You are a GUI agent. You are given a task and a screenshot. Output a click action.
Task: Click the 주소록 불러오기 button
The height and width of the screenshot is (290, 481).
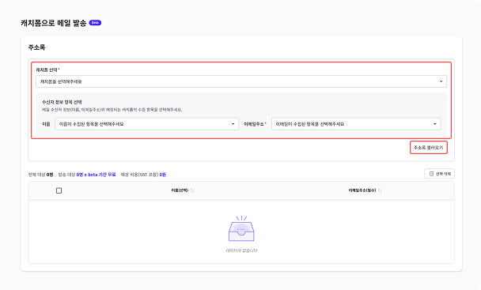429,148
